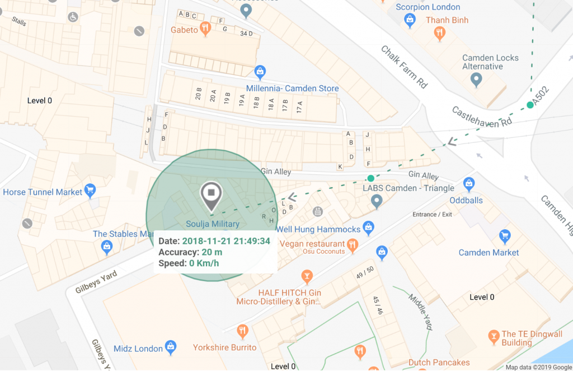The image size is (573, 371).
Task: Click the wheelchair accessibility icon near Stalls
Action: pyautogui.click(x=73, y=17)
